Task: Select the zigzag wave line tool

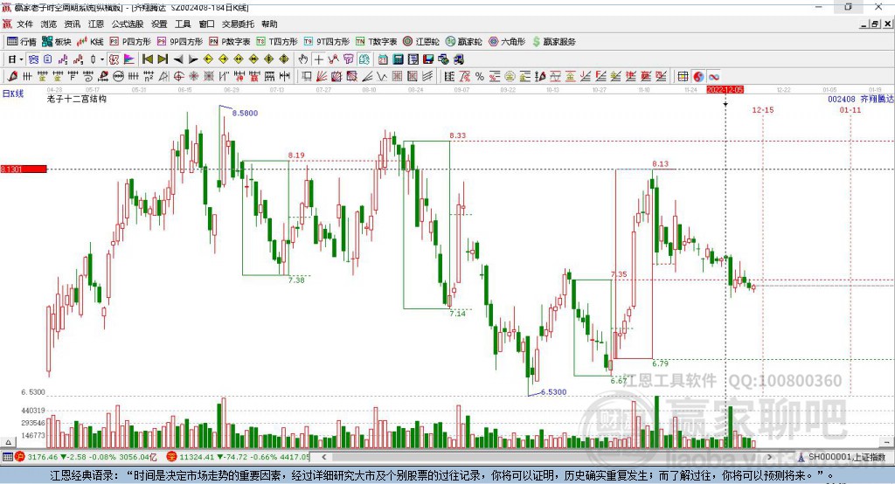Action: coord(382,77)
